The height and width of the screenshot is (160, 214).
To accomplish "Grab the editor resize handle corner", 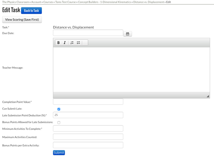I will pyautogui.click(x=208, y=96).
